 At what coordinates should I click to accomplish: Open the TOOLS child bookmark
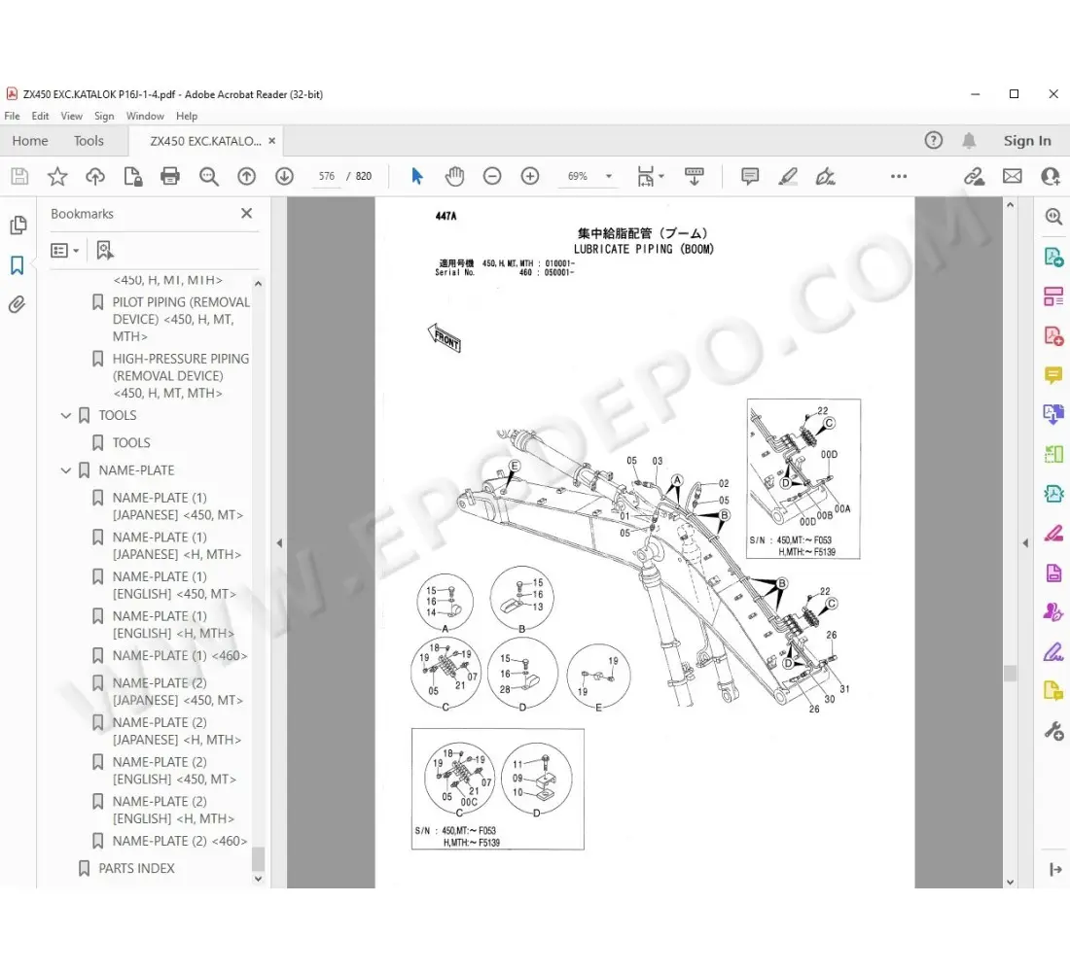[131, 442]
